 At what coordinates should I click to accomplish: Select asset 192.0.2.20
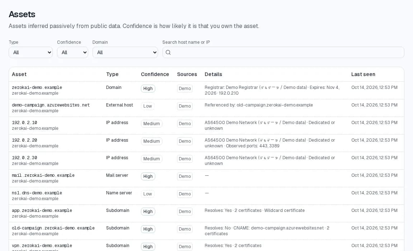tap(24, 140)
